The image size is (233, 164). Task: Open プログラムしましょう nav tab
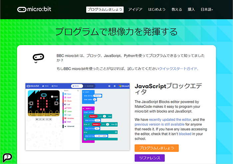point(105,9)
